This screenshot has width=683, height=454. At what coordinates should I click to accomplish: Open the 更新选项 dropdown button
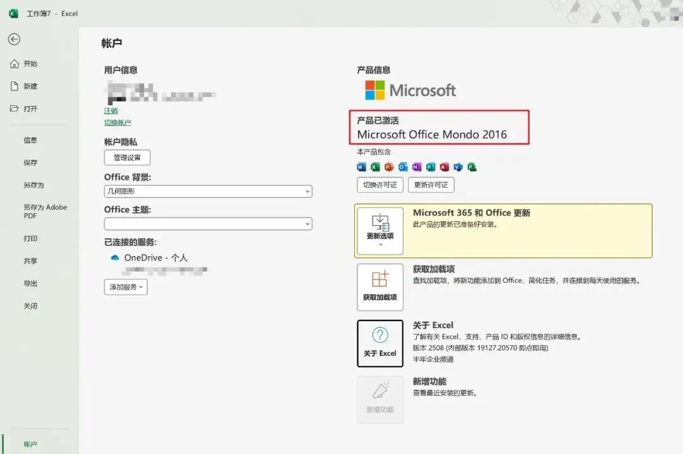380,231
